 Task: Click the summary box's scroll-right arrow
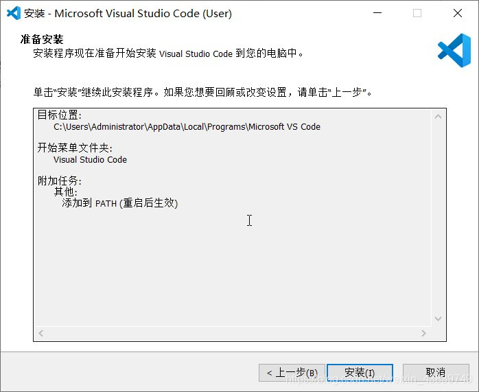coord(423,333)
